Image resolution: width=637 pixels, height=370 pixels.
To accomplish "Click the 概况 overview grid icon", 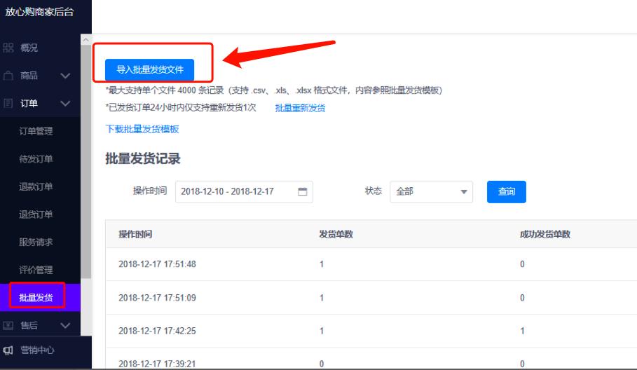I will (8, 48).
